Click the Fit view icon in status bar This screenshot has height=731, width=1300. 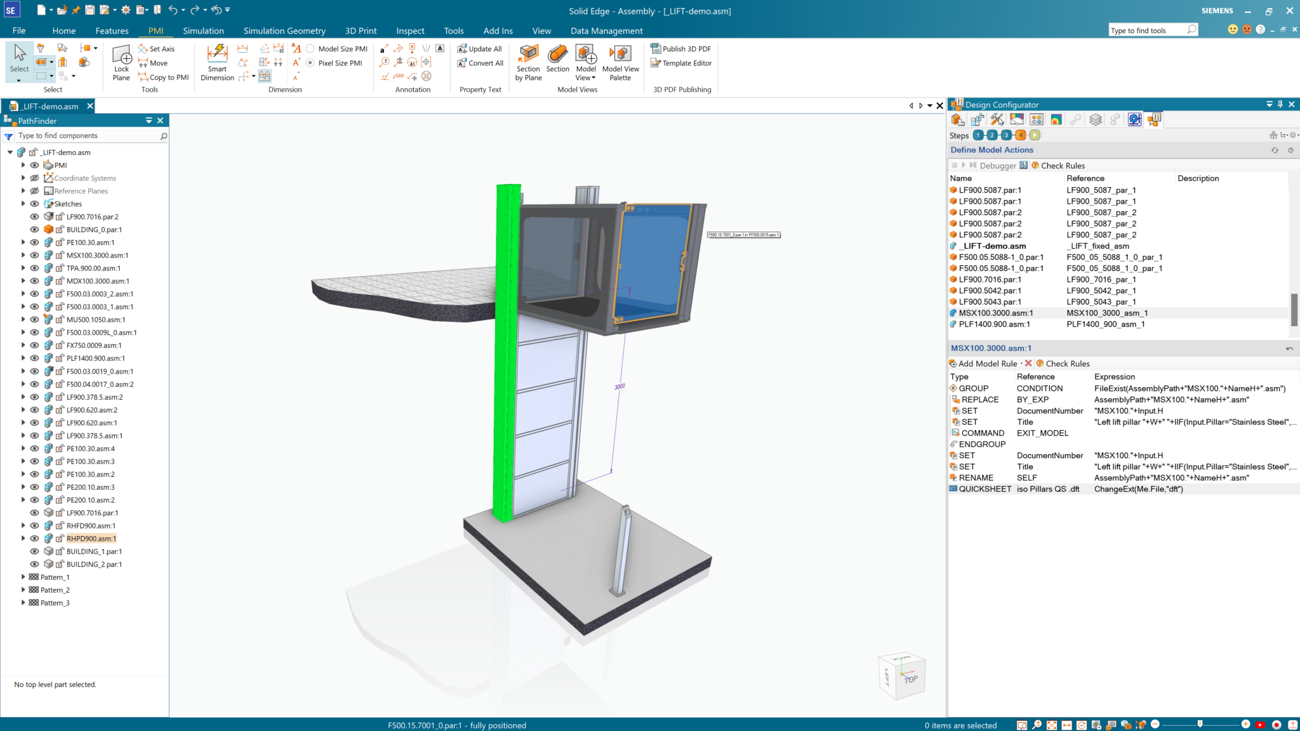click(1052, 725)
